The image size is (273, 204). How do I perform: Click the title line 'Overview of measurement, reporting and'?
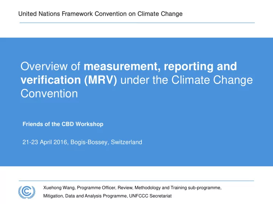click(x=129, y=66)
